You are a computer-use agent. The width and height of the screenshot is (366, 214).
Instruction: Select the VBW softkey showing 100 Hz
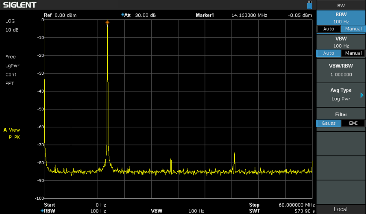click(x=341, y=42)
